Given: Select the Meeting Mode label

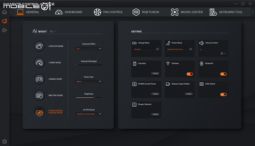Looking at the screenshot, I should (x=56, y=96).
